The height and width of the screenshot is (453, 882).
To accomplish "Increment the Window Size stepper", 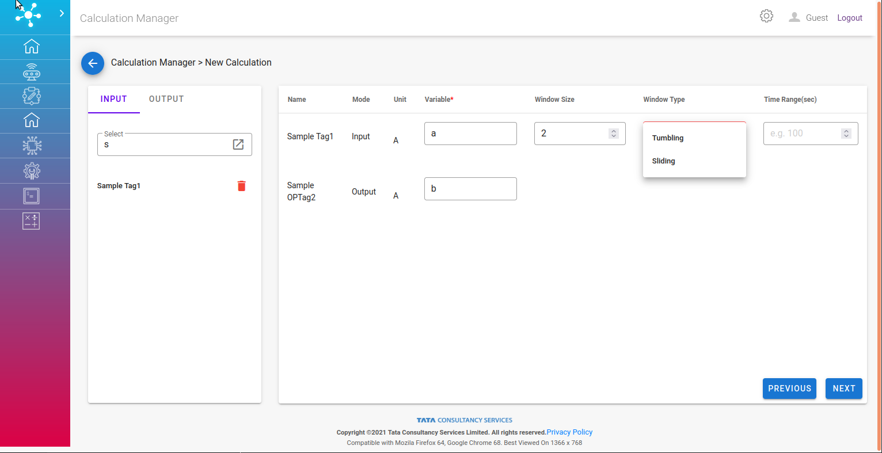I will coord(614,131).
